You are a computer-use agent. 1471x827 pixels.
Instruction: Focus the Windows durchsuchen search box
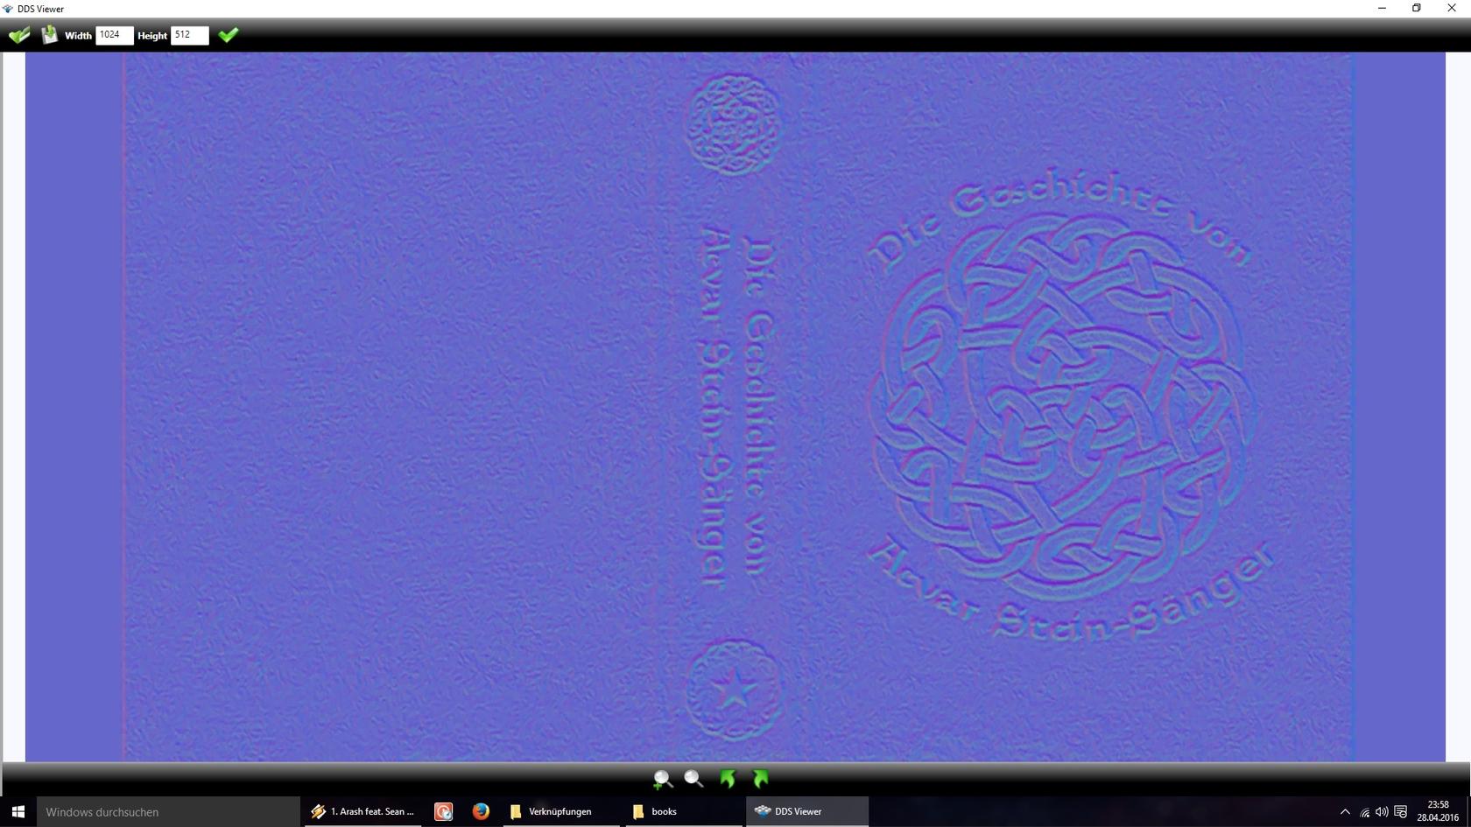168,811
